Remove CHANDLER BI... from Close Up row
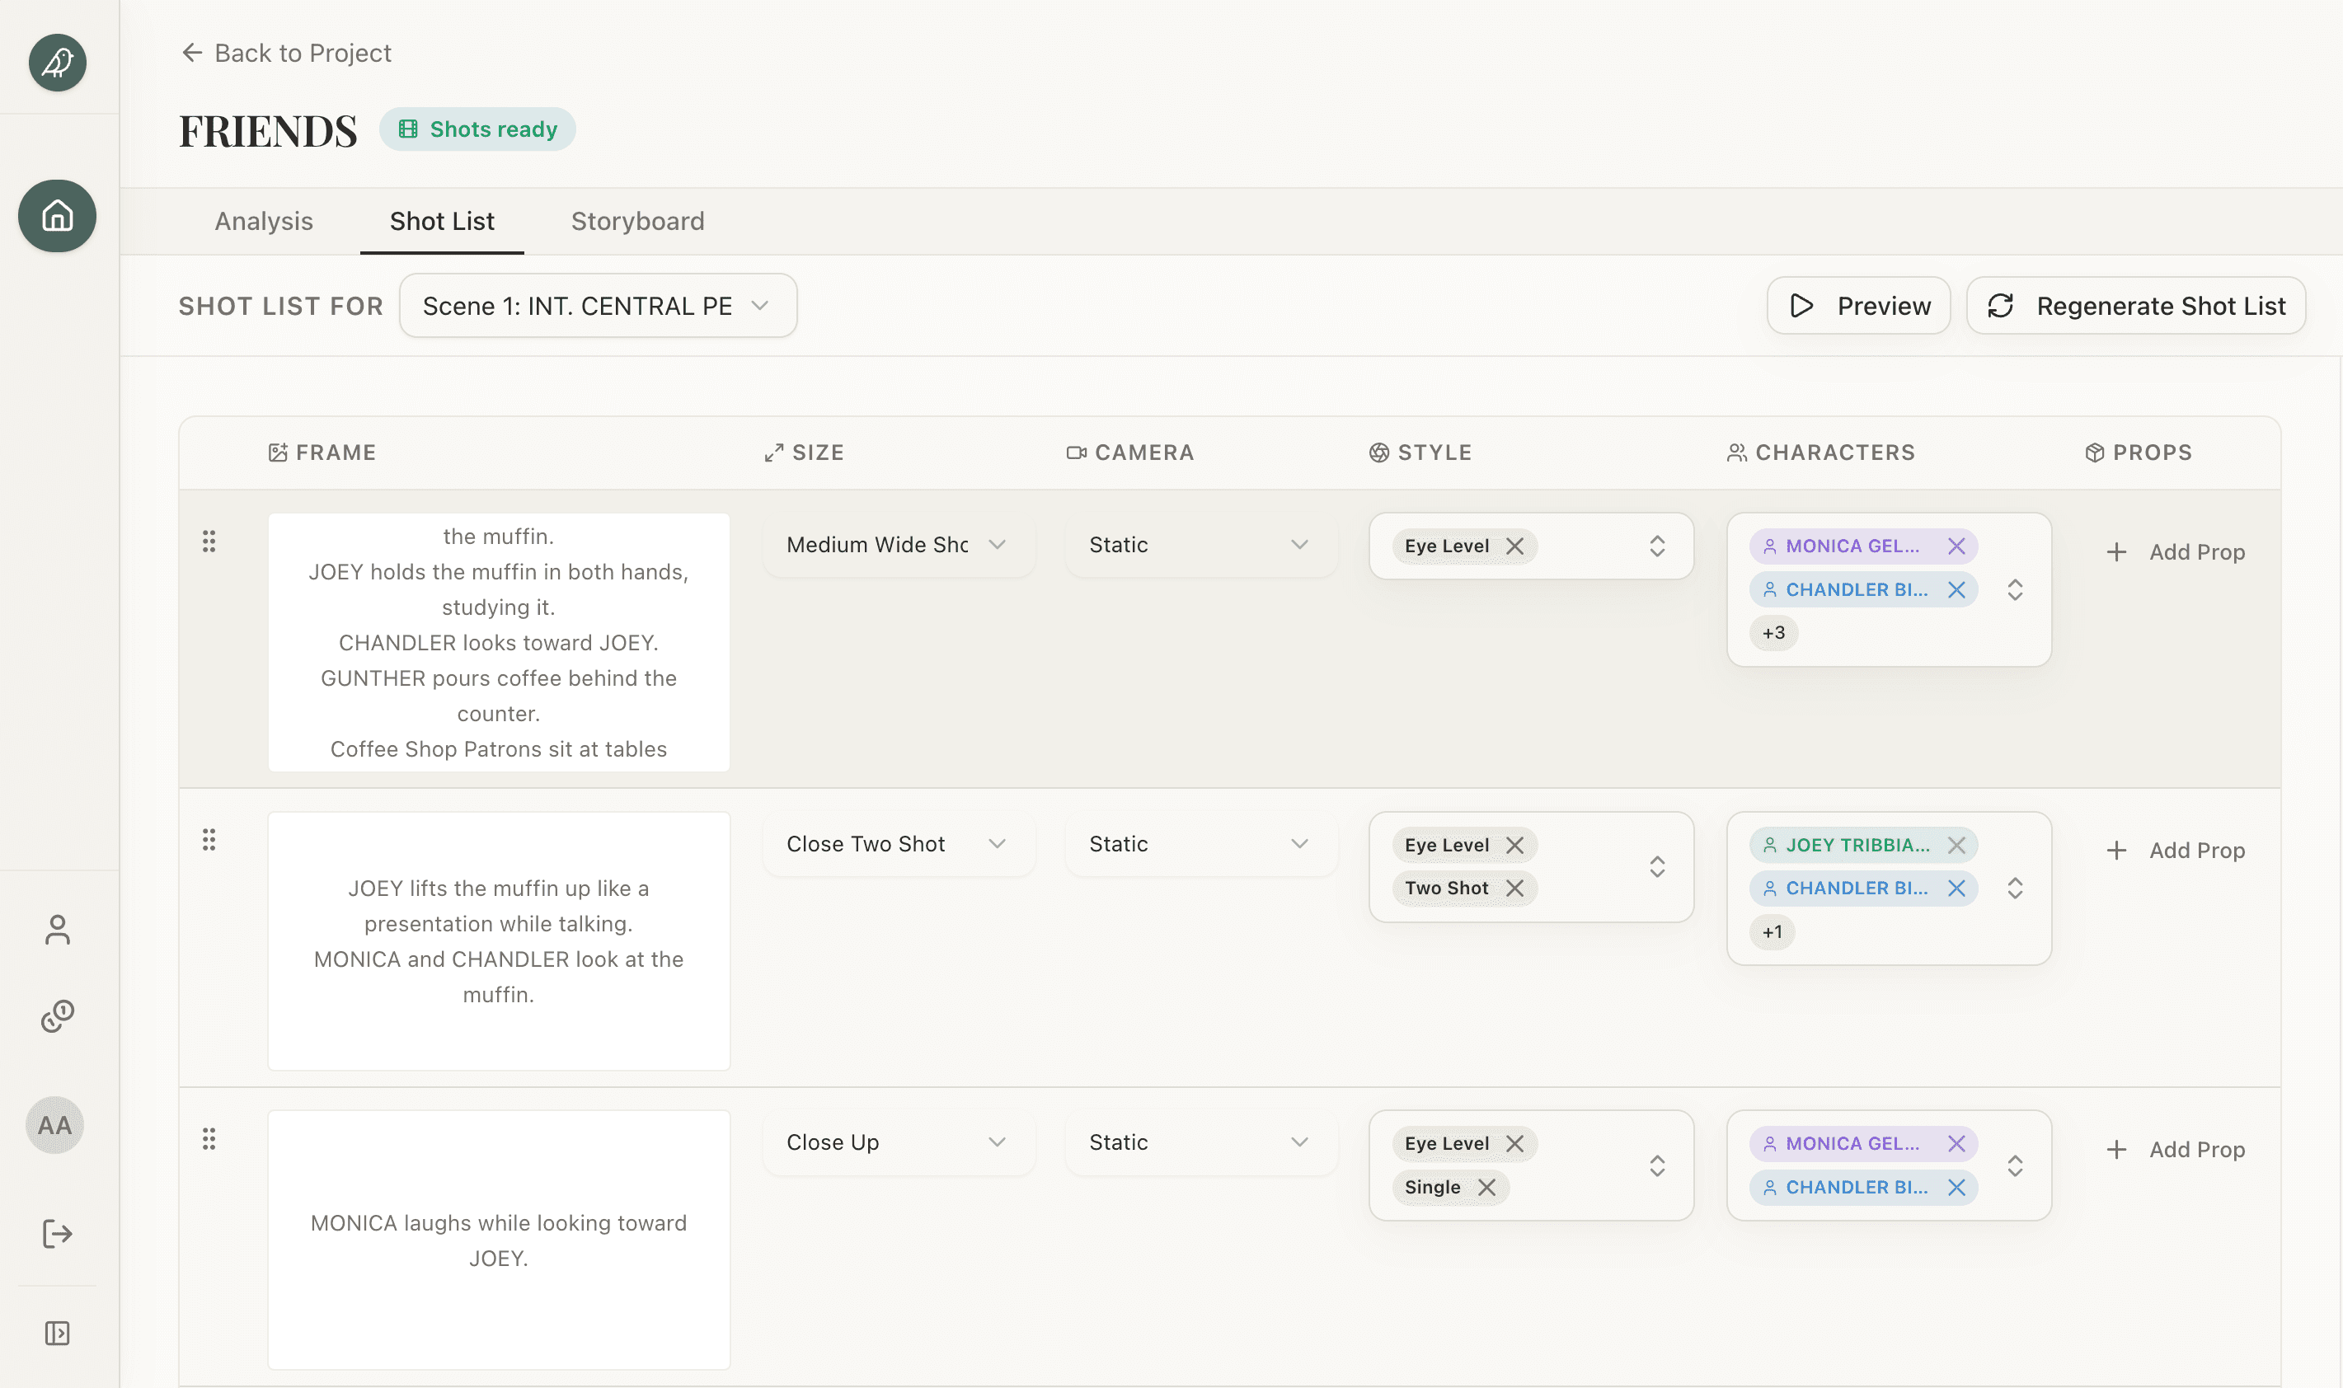The width and height of the screenshot is (2343, 1388). click(1956, 1188)
